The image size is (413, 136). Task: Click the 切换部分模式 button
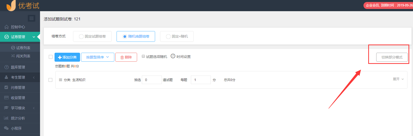click(392, 57)
